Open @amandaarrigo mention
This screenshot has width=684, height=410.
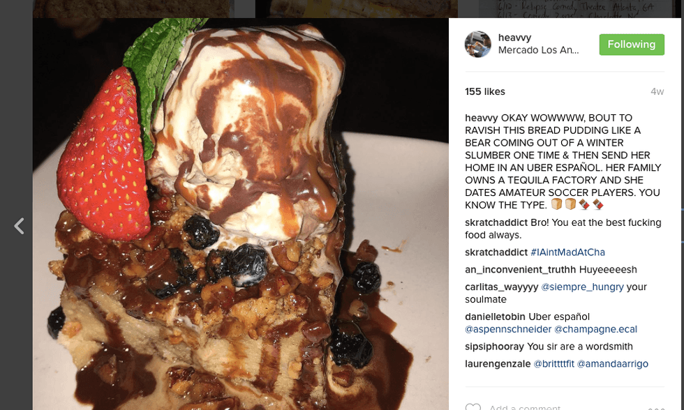point(613,364)
